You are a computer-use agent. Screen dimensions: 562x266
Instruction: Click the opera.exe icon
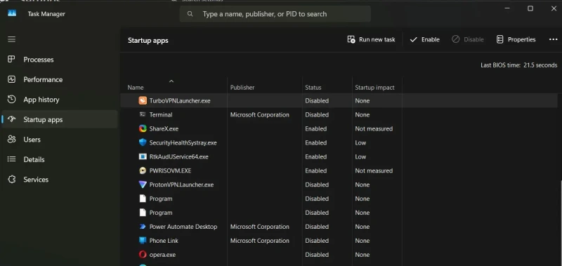(143, 255)
